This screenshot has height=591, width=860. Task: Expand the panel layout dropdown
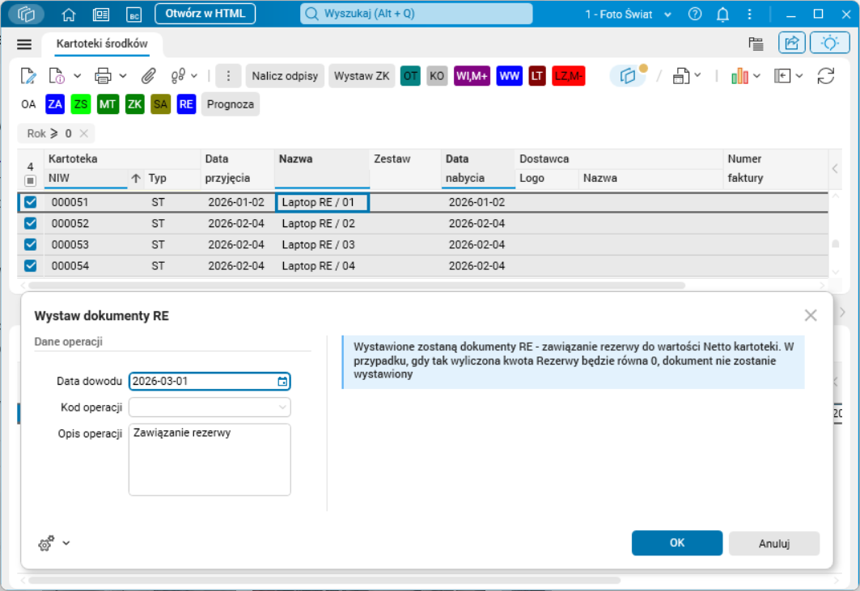pos(799,76)
